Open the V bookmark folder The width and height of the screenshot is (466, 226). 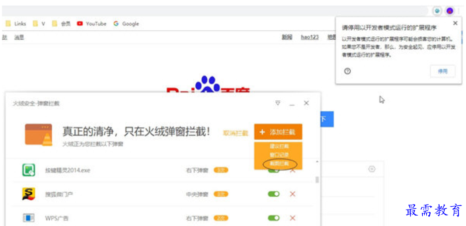pos(39,24)
